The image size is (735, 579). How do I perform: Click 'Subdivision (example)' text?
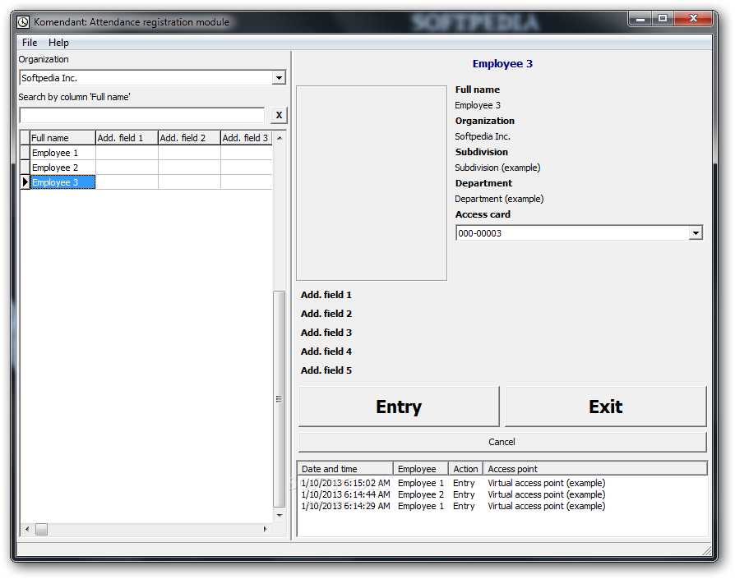pos(497,168)
